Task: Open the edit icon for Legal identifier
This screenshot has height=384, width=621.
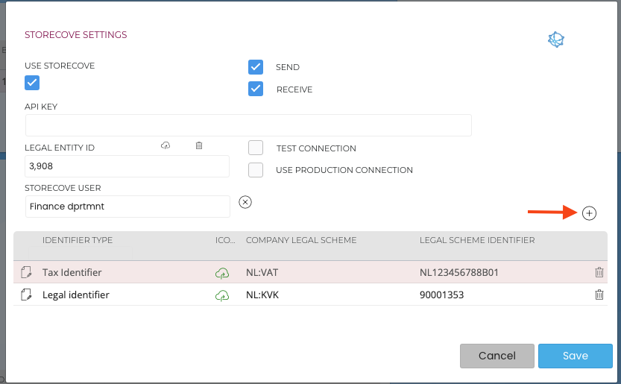Action: 27,295
